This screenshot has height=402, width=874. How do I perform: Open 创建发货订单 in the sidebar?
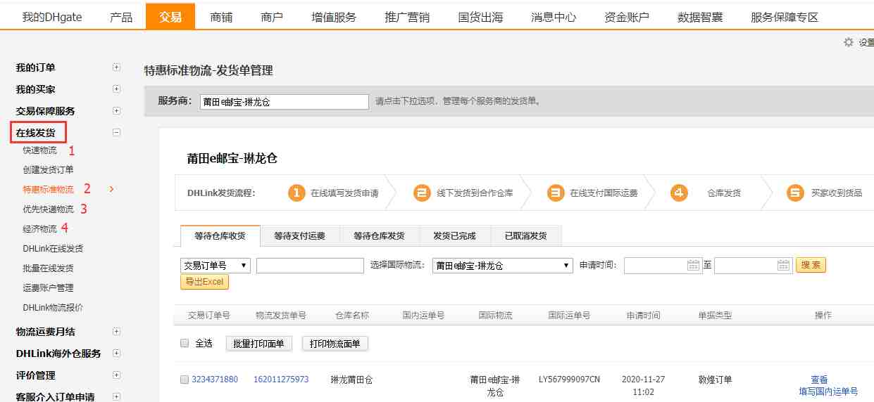(x=48, y=169)
